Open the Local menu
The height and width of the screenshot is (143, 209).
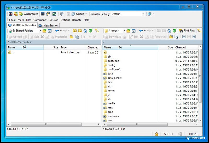click(12, 20)
